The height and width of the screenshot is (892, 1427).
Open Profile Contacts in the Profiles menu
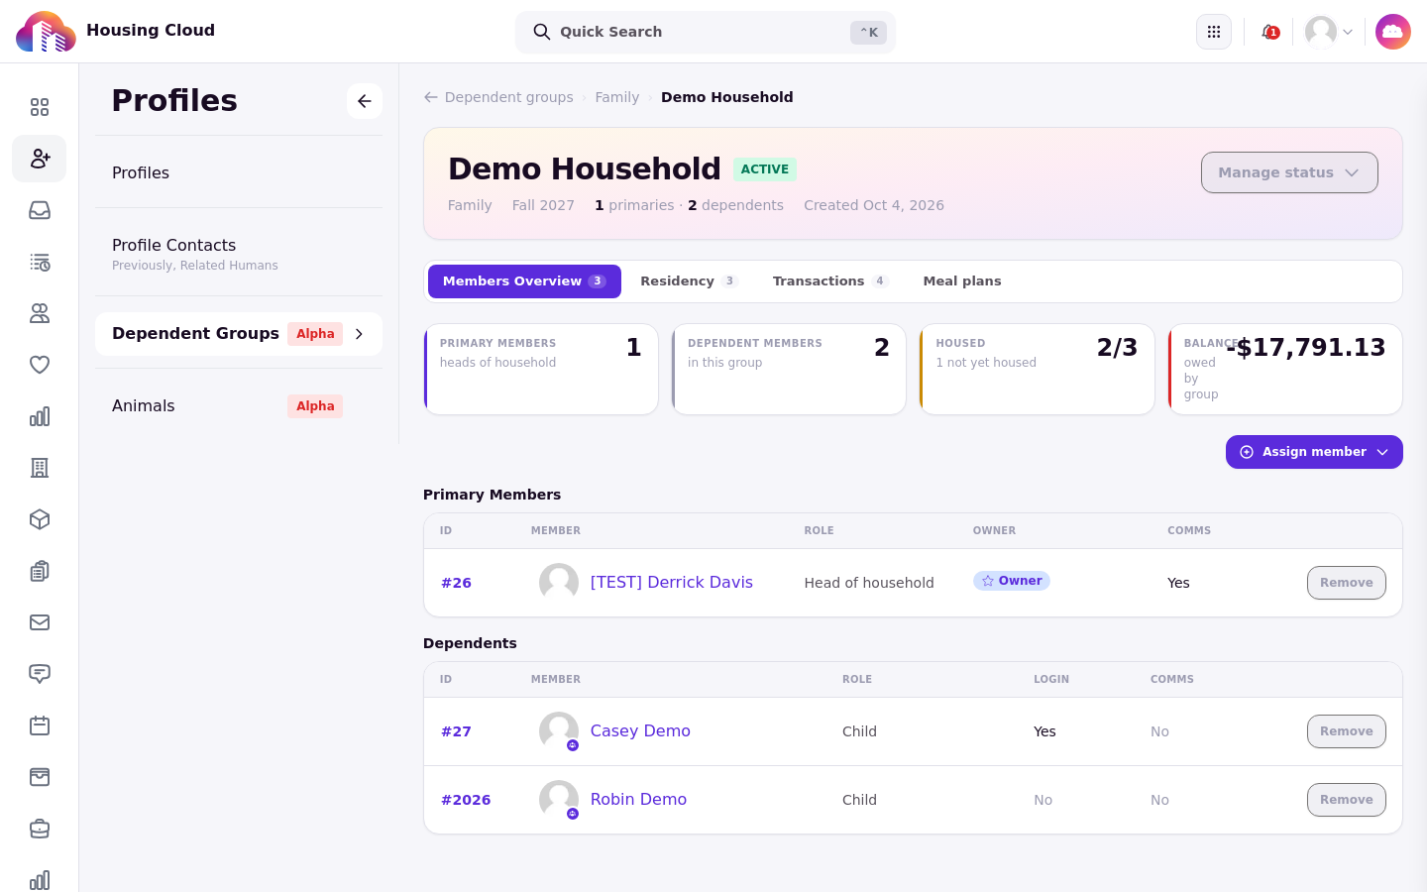[x=239, y=254]
